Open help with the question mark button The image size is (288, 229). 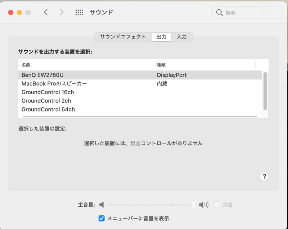coord(264,177)
